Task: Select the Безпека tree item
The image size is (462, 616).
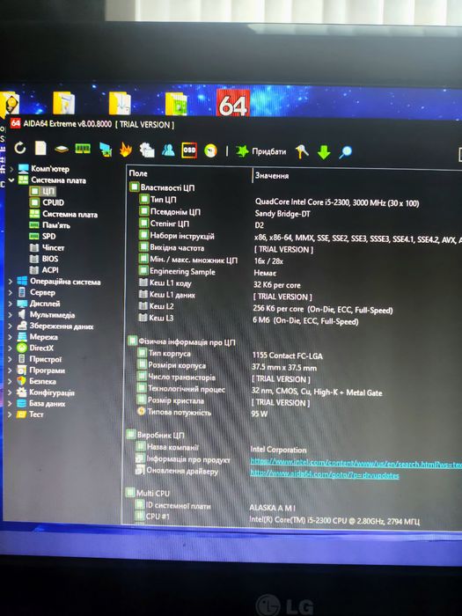Action: (37, 381)
